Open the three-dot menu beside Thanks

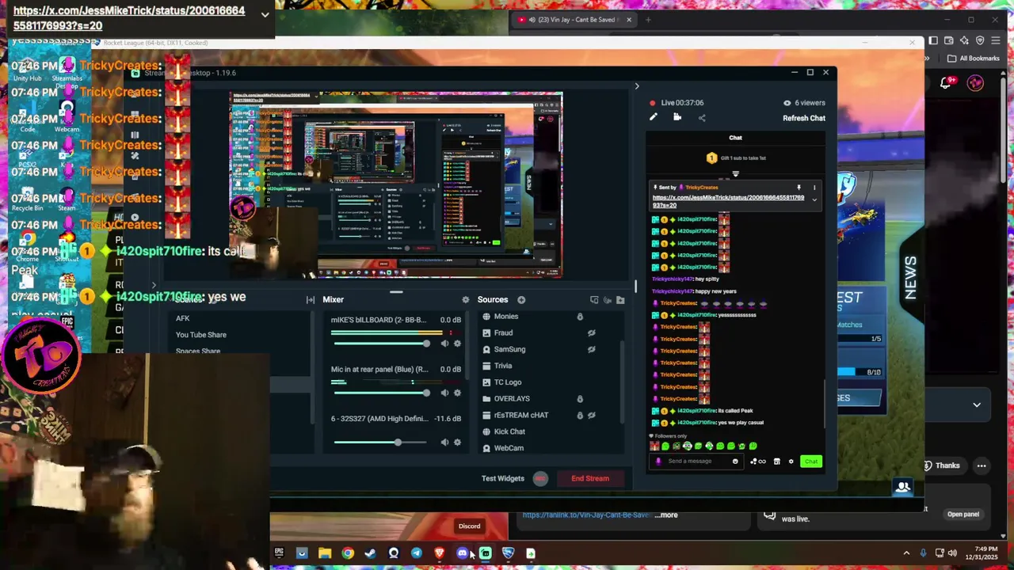click(982, 465)
